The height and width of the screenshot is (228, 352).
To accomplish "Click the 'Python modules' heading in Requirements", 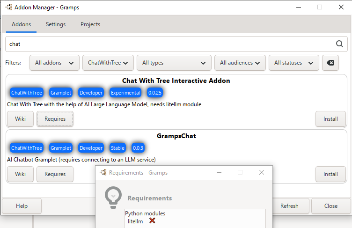I will [145, 213].
